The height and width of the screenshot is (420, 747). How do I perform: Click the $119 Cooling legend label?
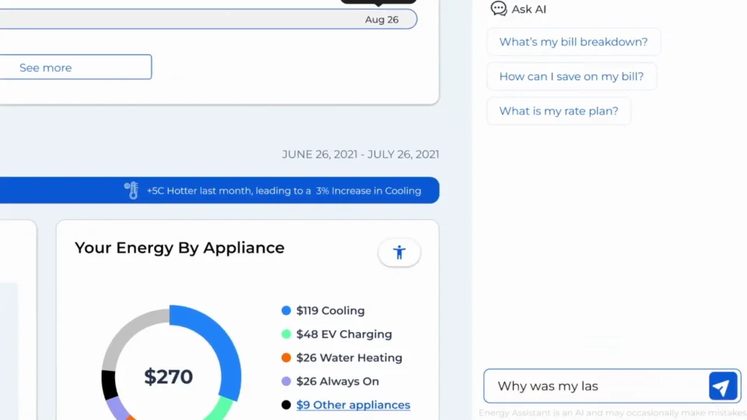click(330, 310)
